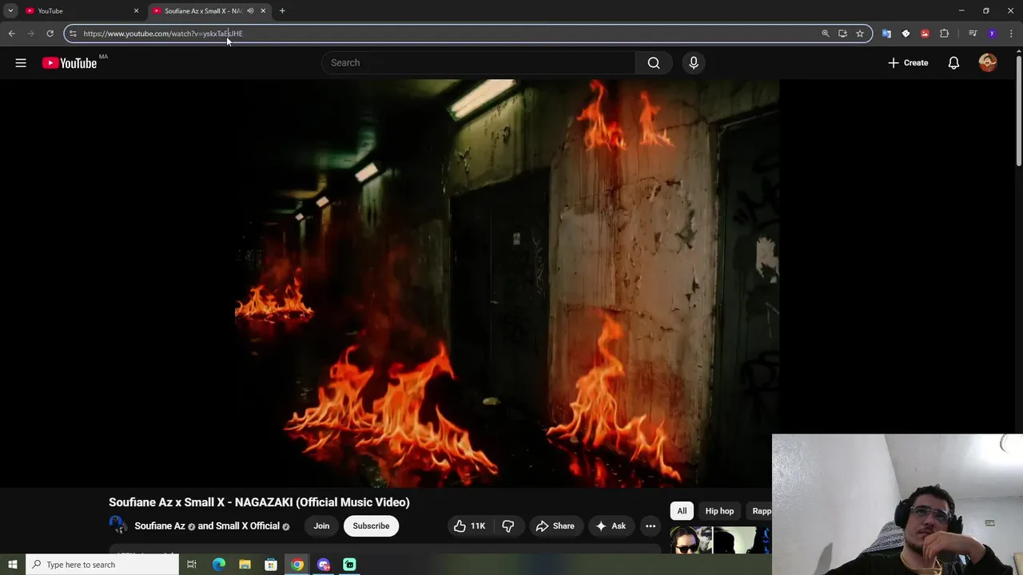Viewport: 1023px width, 575px height.
Task: Focus the YouTube search box
Action: (478, 62)
